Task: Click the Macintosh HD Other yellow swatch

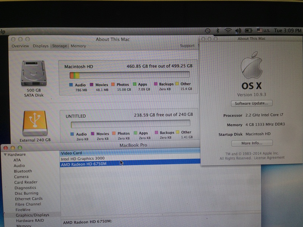Action: pos(177,84)
